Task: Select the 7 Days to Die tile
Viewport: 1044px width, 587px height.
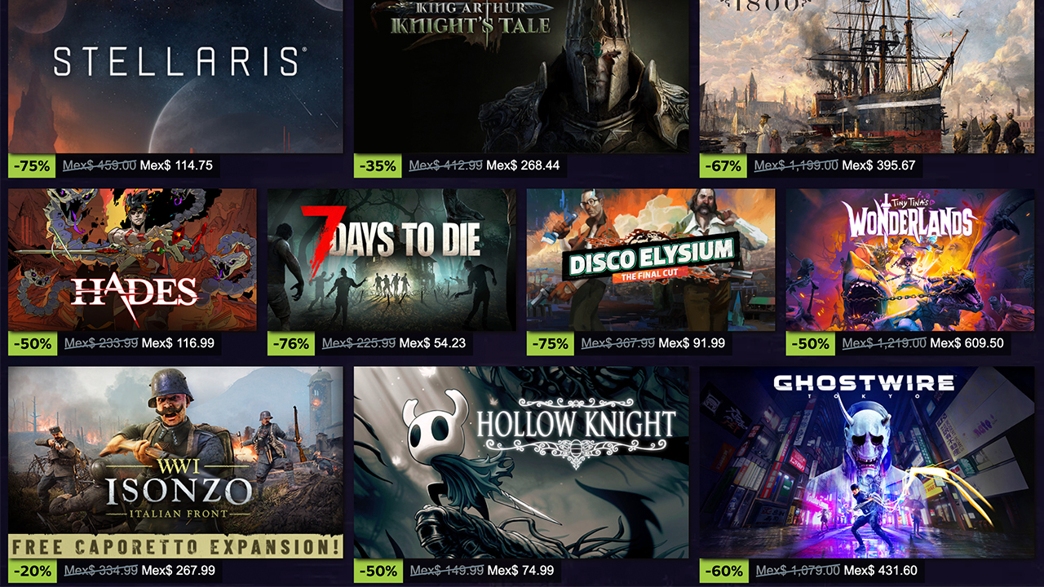Action: [x=391, y=259]
